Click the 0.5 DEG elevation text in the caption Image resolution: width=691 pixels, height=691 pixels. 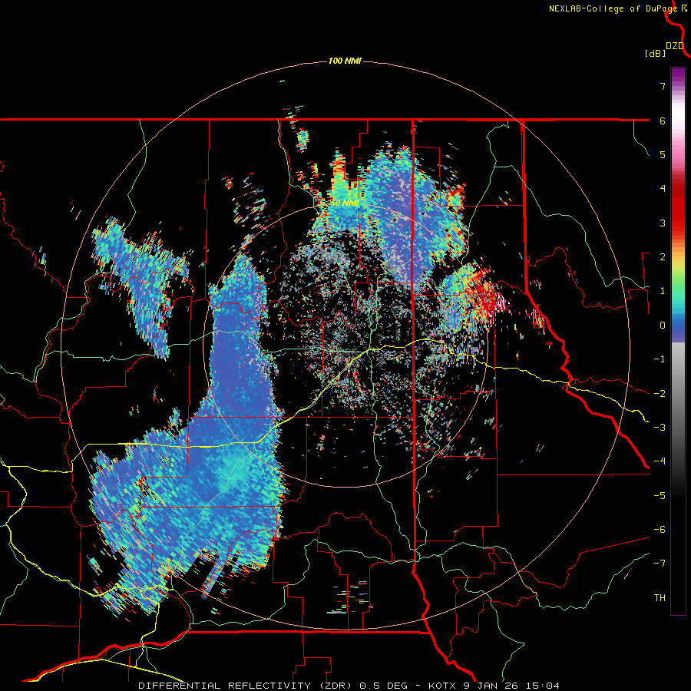[384, 686]
